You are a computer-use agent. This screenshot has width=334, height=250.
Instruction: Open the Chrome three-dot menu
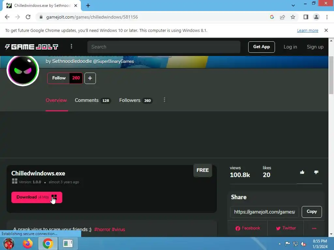(x=327, y=17)
